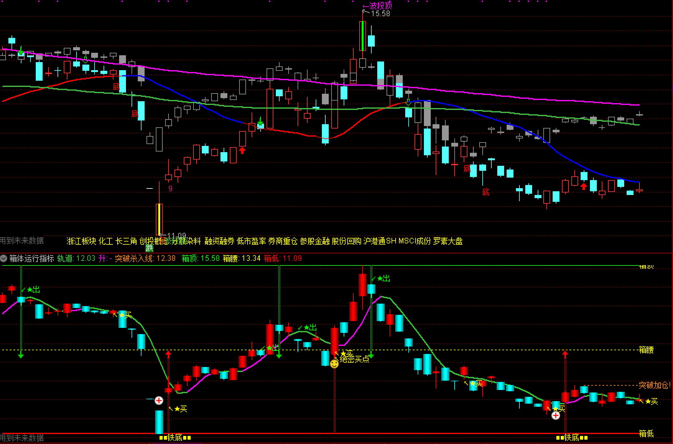Click the green down arrow at the top-left candle
Viewport: 673px width, 444px height.
tap(21, 51)
